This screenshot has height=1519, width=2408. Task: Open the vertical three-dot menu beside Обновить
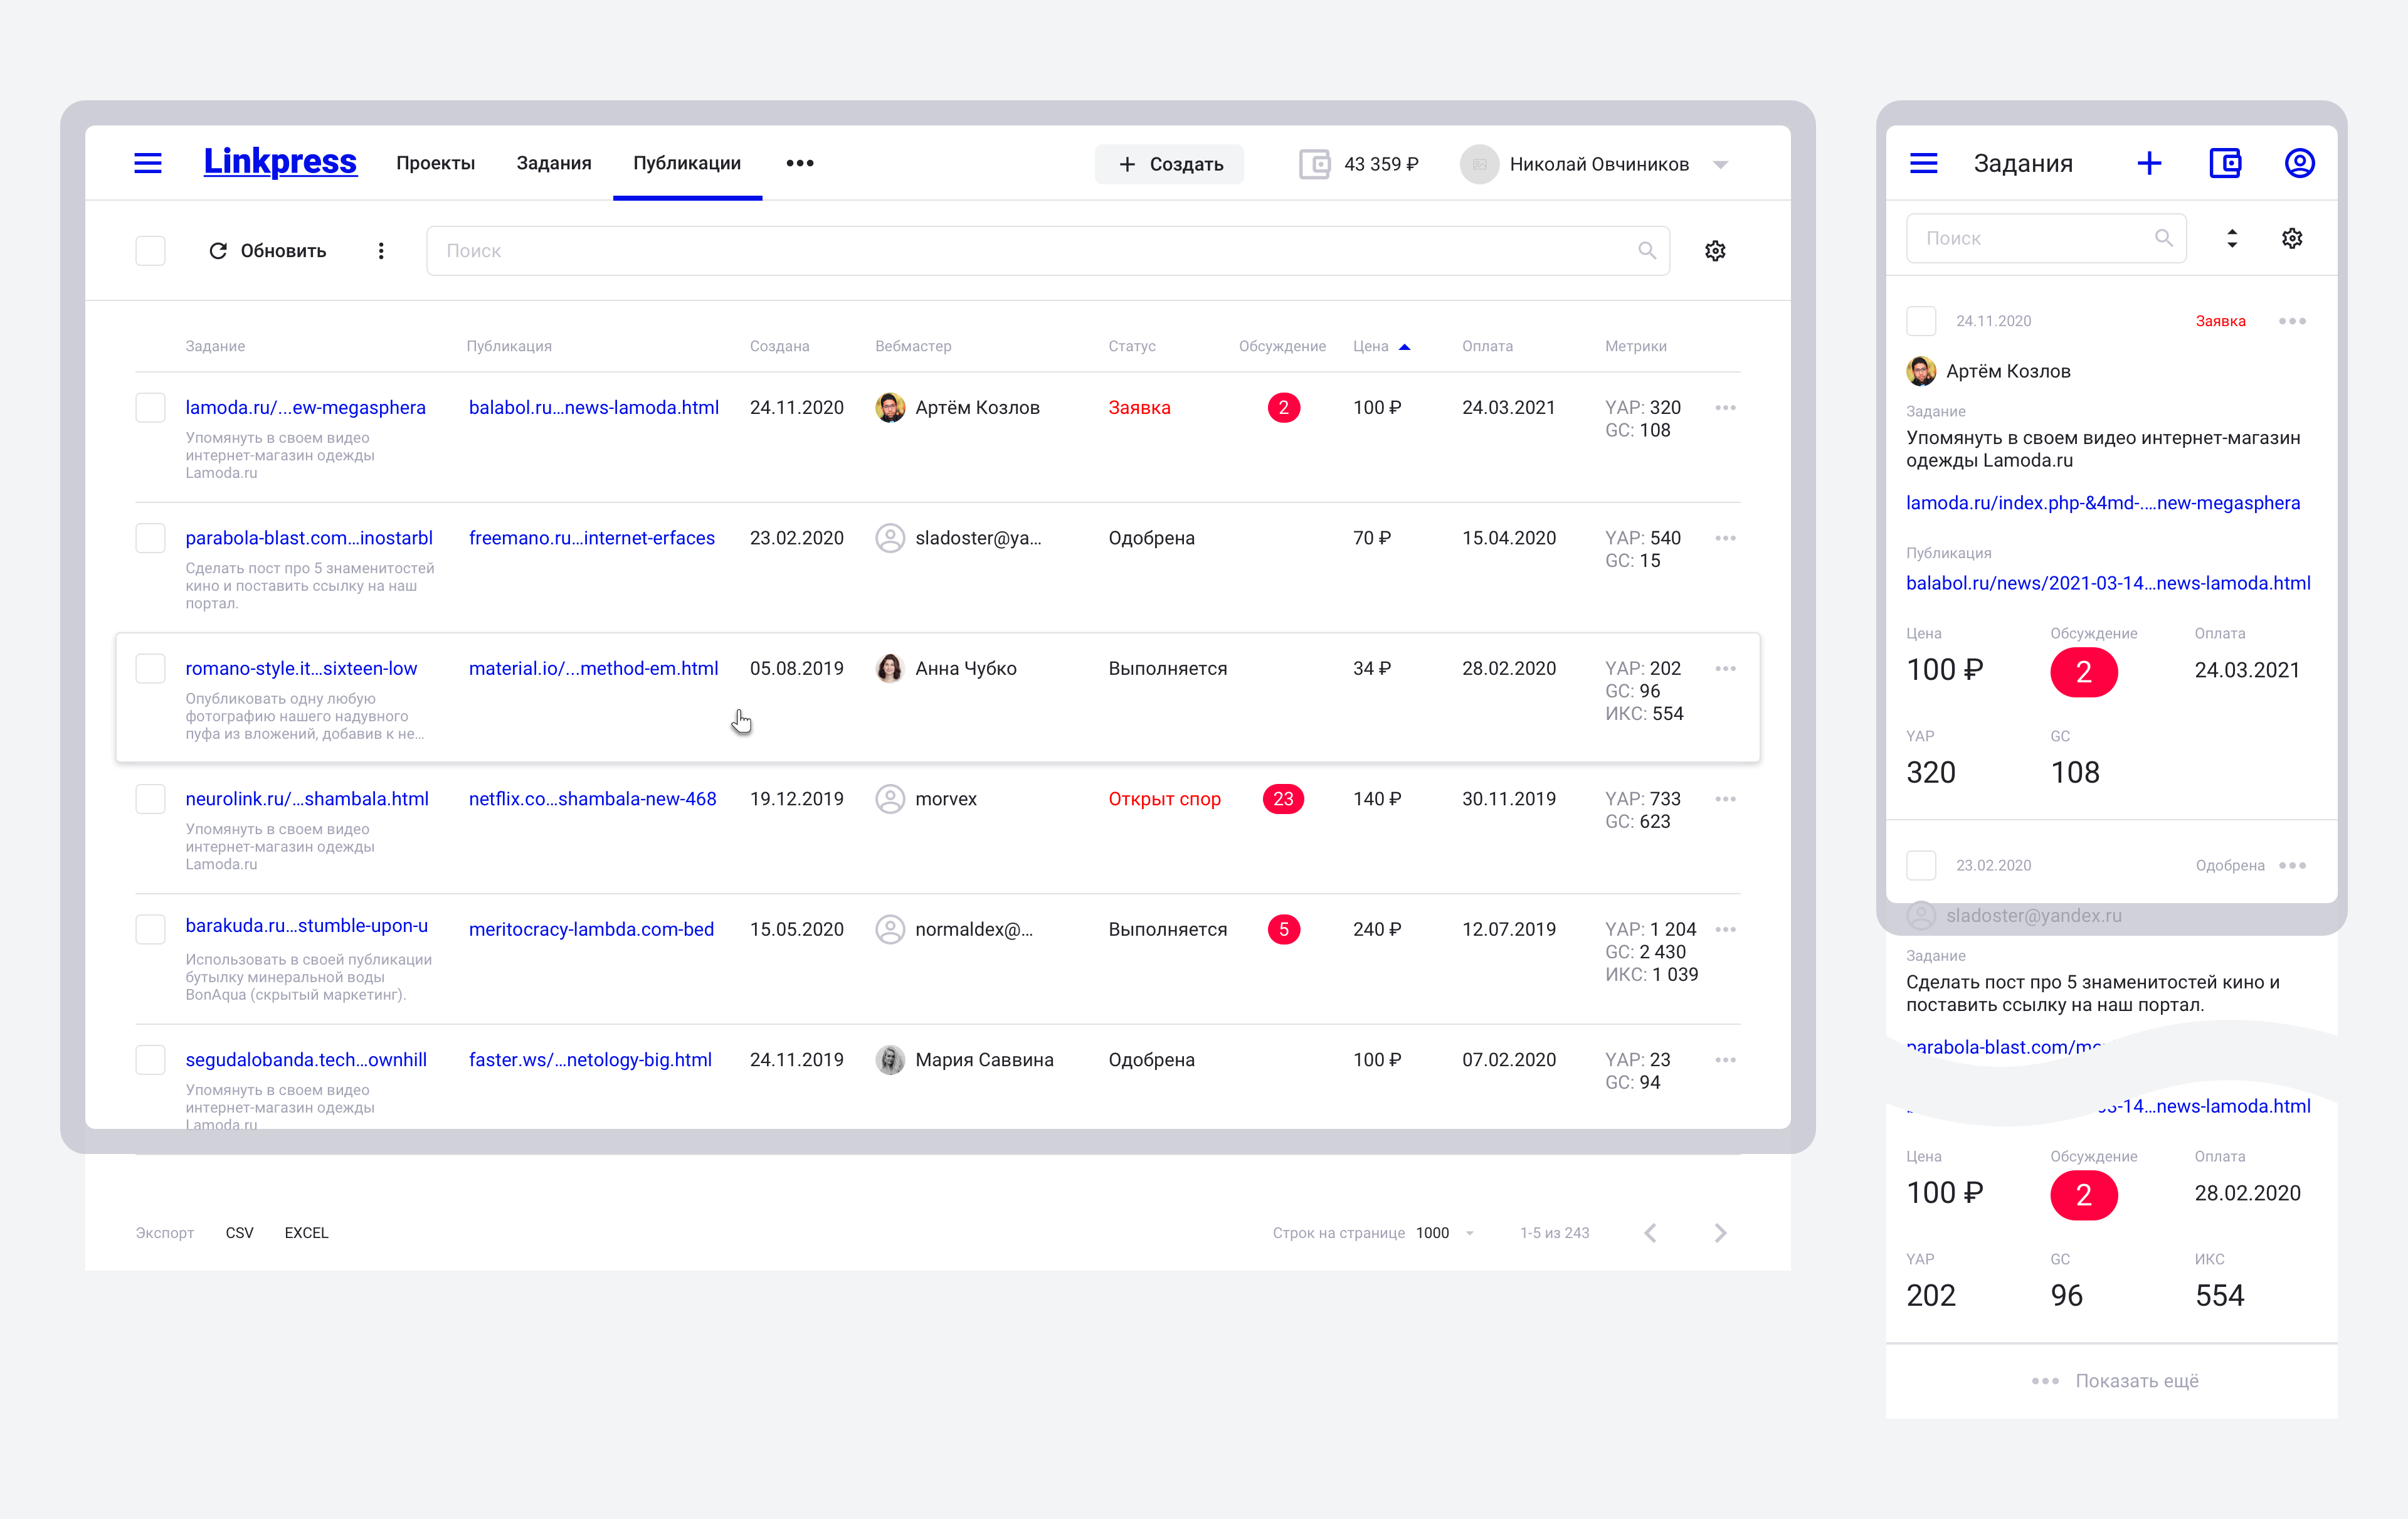pyautogui.click(x=381, y=251)
